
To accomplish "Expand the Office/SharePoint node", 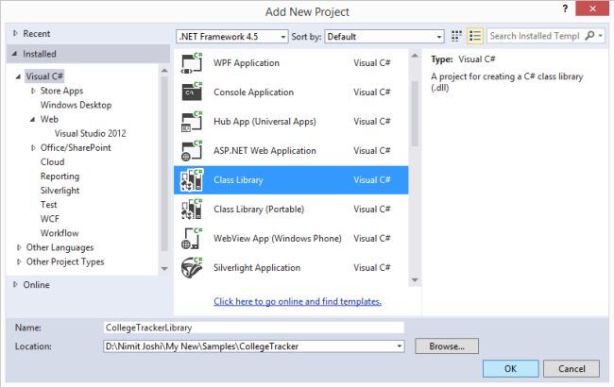I will pos(33,148).
